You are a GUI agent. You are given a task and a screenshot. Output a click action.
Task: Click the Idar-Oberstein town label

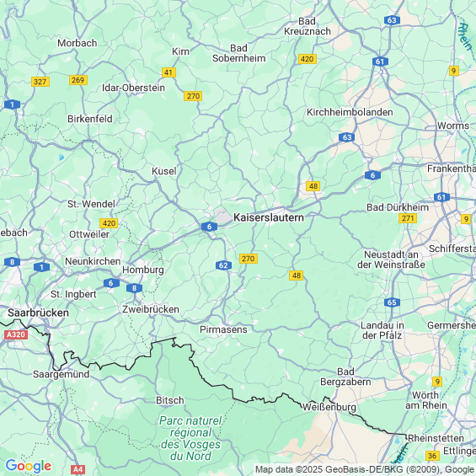click(x=133, y=88)
